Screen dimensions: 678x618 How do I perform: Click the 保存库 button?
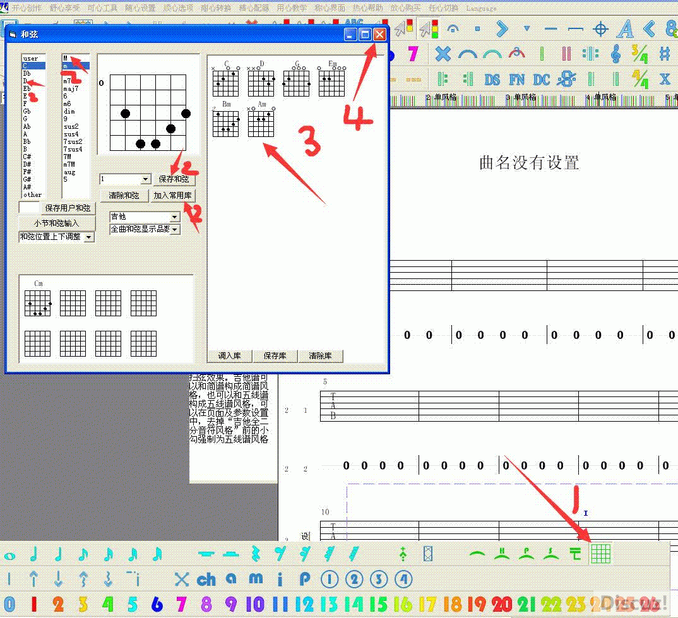tap(275, 355)
